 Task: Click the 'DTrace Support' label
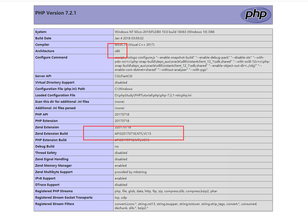pos(47,185)
